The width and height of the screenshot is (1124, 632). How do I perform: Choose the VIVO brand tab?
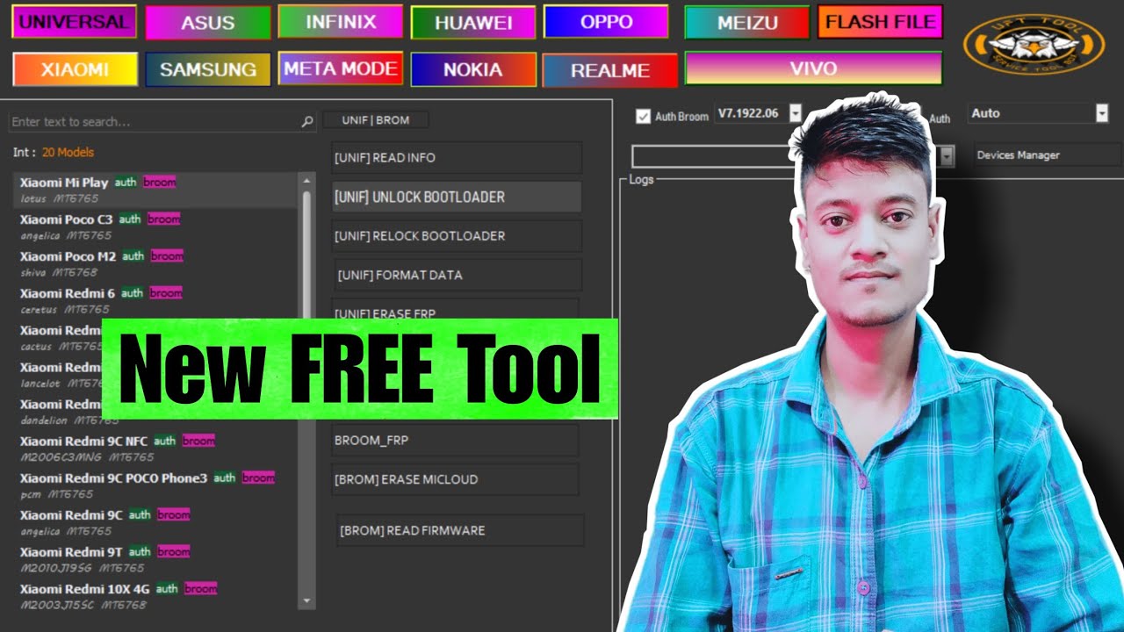(x=813, y=68)
